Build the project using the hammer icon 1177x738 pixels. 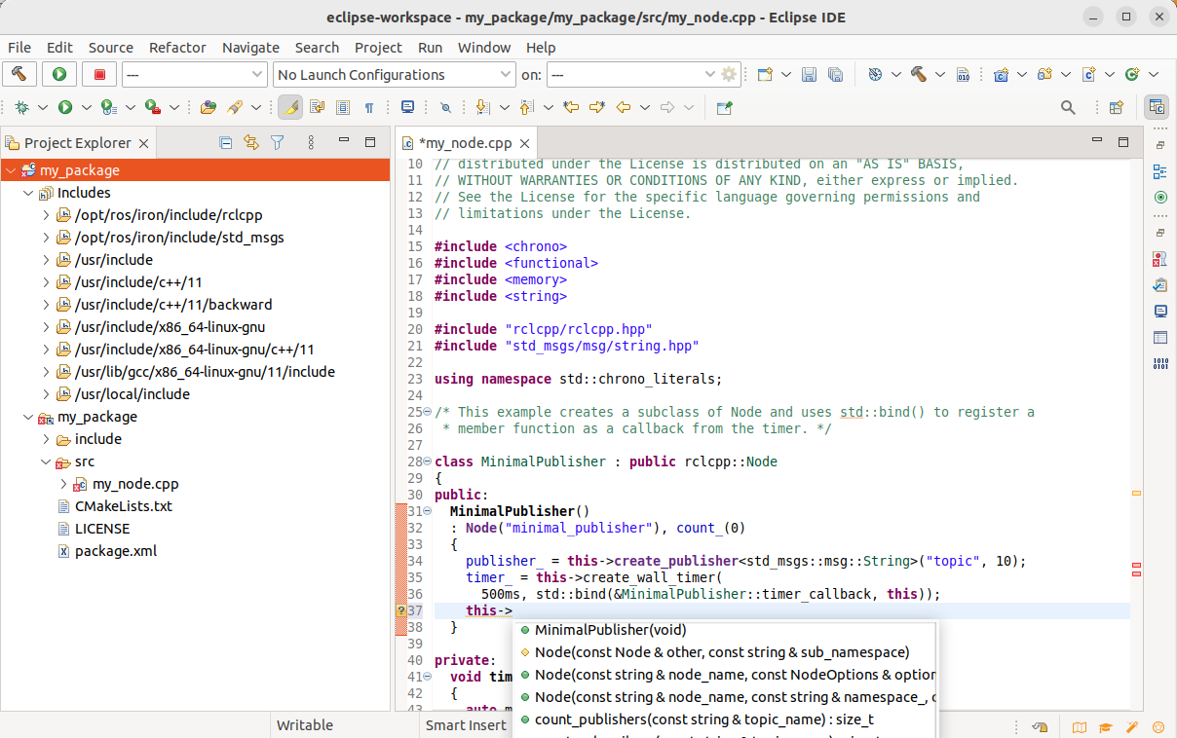click(x=19, y=74)
